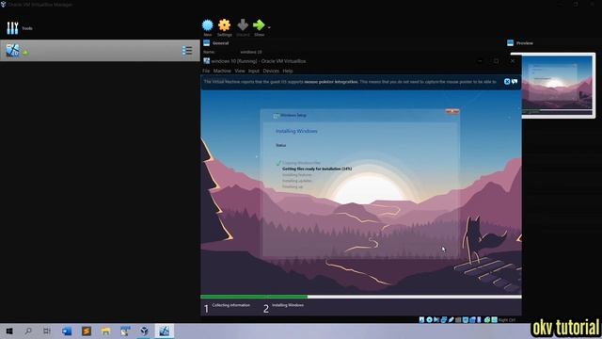Open the Machine menu in the VM window
602x339 pixels.
point(222,72)
